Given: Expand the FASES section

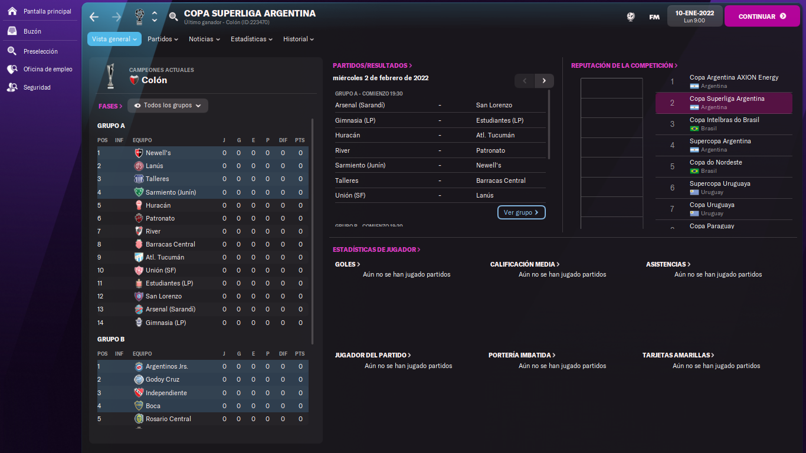Looking at the screenshot, I should (x=110, y=106).
